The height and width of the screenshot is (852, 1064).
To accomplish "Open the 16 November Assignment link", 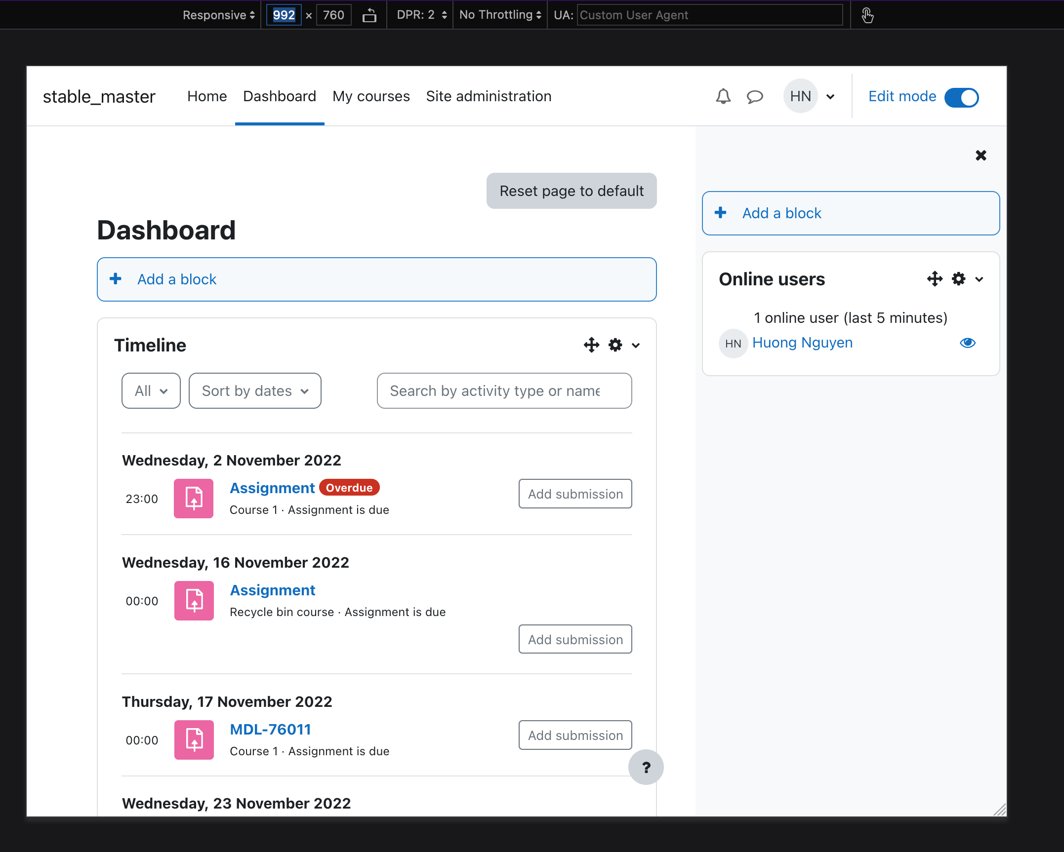I will 273,590.
